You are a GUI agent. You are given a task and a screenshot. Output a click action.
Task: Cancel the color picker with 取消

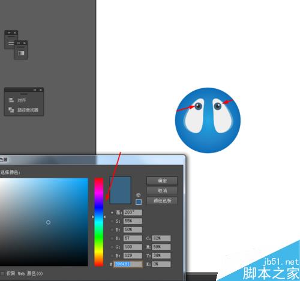pos(162,191)
